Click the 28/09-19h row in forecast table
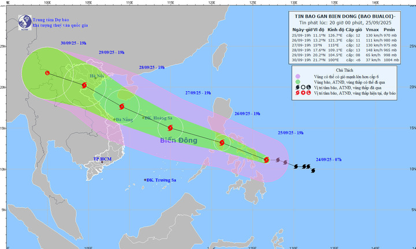 [x=345, y=50]
